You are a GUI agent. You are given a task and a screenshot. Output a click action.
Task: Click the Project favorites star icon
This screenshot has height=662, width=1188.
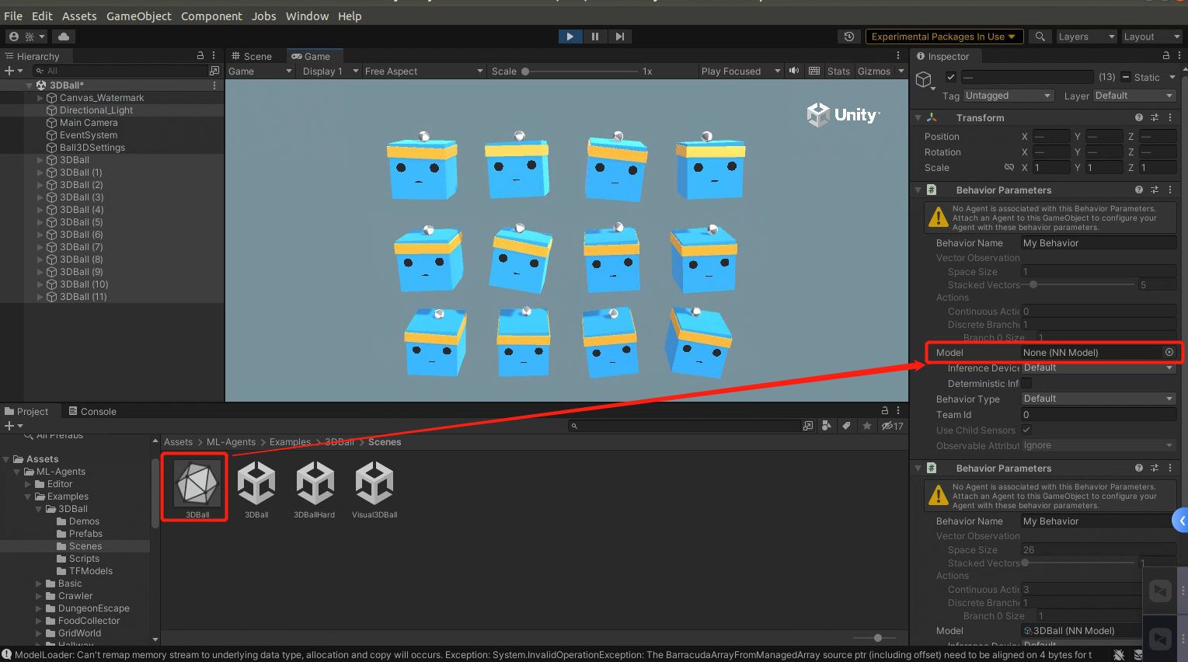coord(867,426)
